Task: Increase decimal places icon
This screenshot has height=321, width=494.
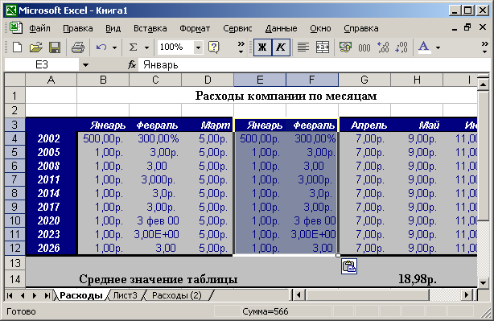Action: (383, 47)
